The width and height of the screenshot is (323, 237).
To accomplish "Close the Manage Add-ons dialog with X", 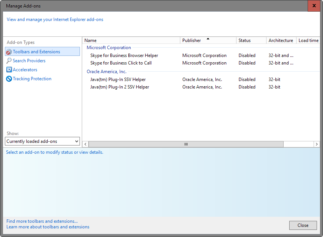I will tap(314, 6).
